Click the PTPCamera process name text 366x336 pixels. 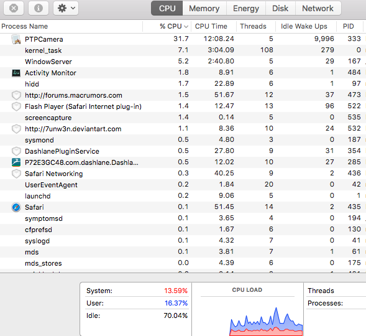pyautogui.click(x=44, y=39)
